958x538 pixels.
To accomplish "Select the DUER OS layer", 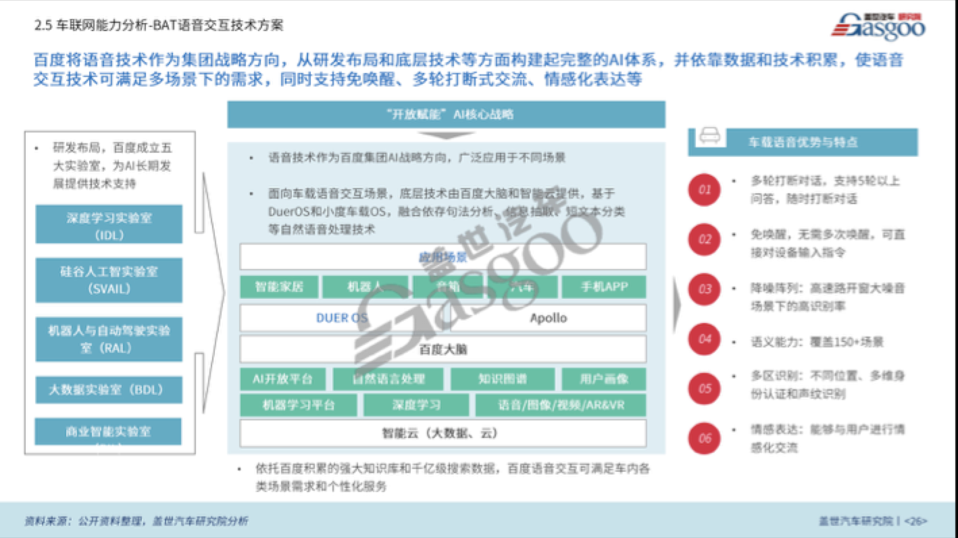I will (341, 317).
